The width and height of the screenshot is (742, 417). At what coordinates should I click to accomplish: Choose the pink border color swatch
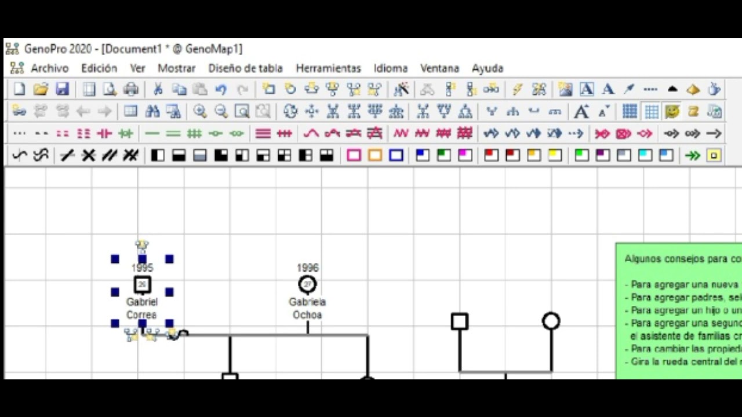[x=354, y=155]
